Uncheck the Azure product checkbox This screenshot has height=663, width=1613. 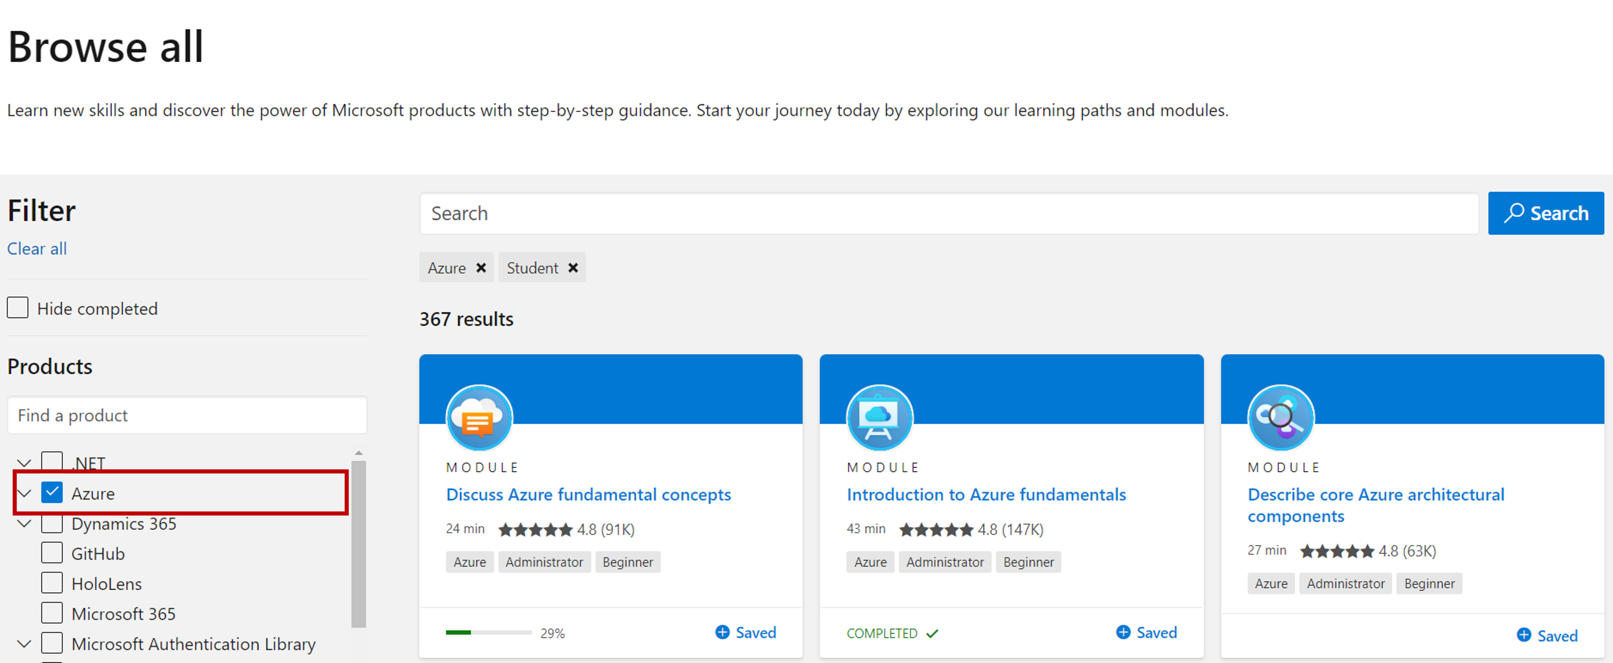point(52,493)
